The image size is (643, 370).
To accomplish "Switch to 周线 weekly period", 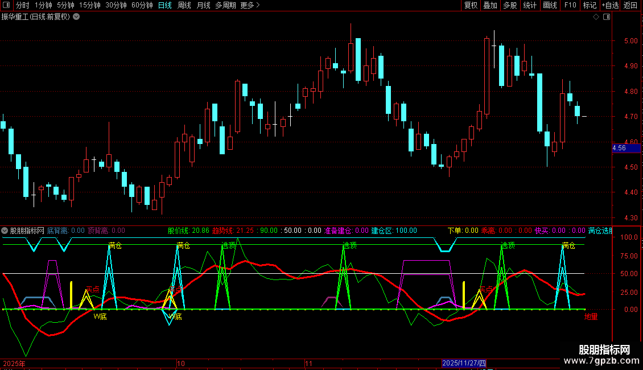I will point(184,5).
